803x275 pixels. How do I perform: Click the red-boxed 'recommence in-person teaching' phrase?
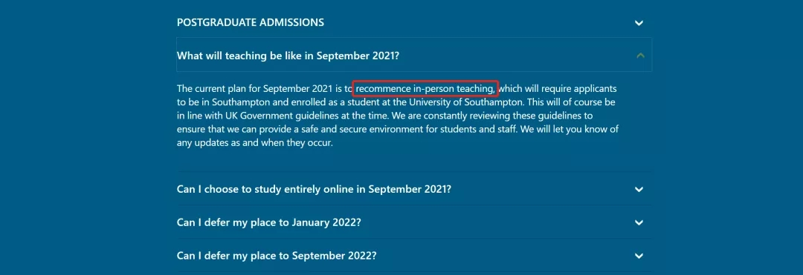[425, 89]
